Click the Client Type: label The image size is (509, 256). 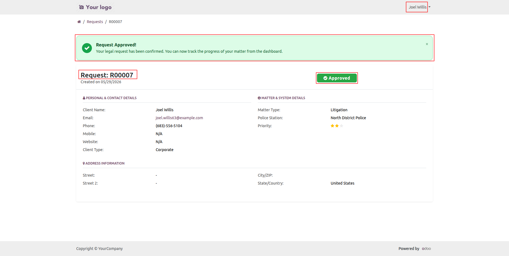93,150
